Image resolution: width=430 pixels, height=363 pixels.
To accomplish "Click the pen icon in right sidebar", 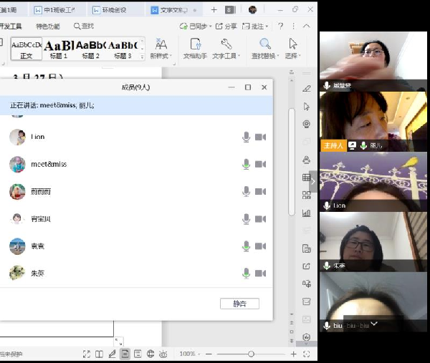I will [306, 89].
